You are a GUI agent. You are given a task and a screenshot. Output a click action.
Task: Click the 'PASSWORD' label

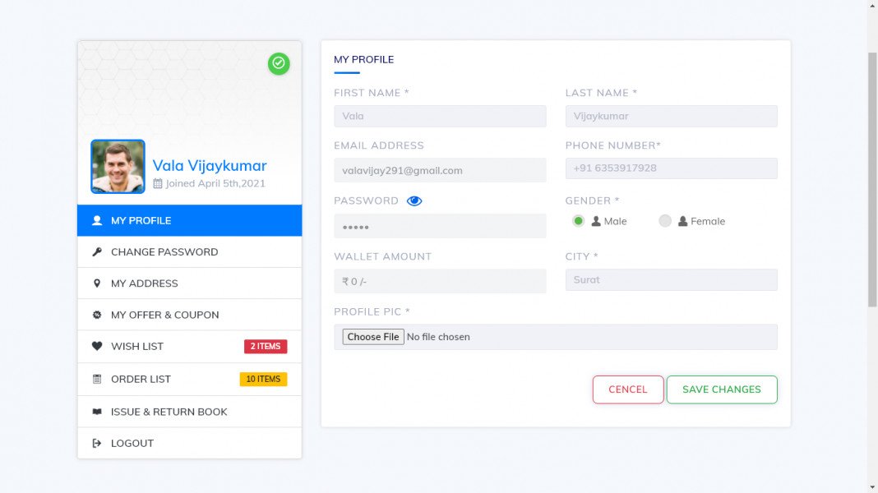click(x=366, y=200)
